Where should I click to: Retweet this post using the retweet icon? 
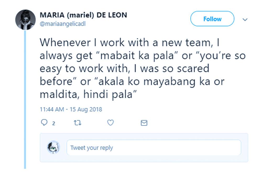(78, 123)
